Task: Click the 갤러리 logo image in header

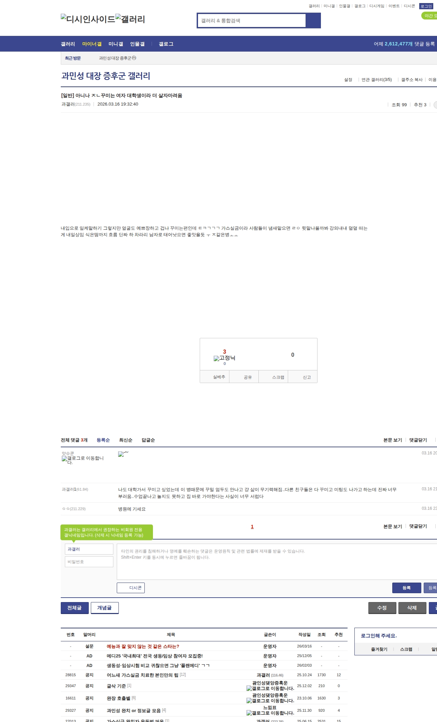Action: pyautogui.click(x=130, y=19)
